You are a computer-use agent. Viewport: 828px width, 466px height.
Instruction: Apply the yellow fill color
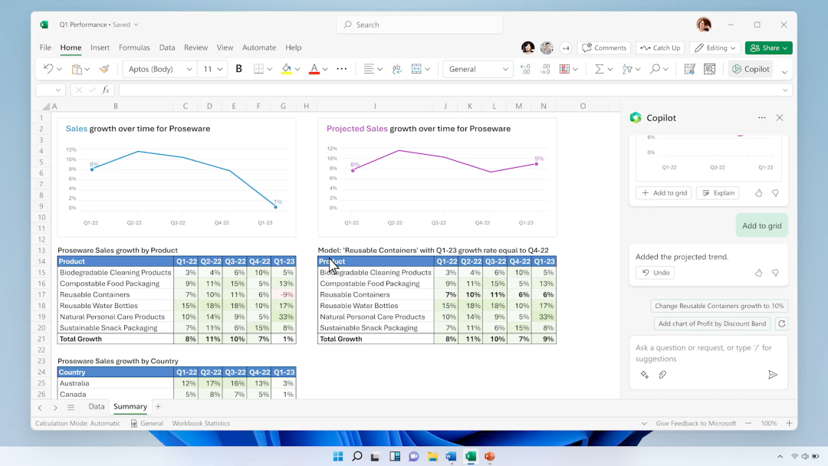286,69
